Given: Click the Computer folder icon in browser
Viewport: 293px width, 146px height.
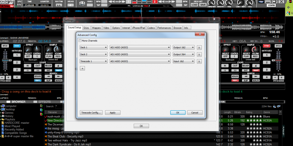Looking at the screenshot, I should (x=3, y=106).
